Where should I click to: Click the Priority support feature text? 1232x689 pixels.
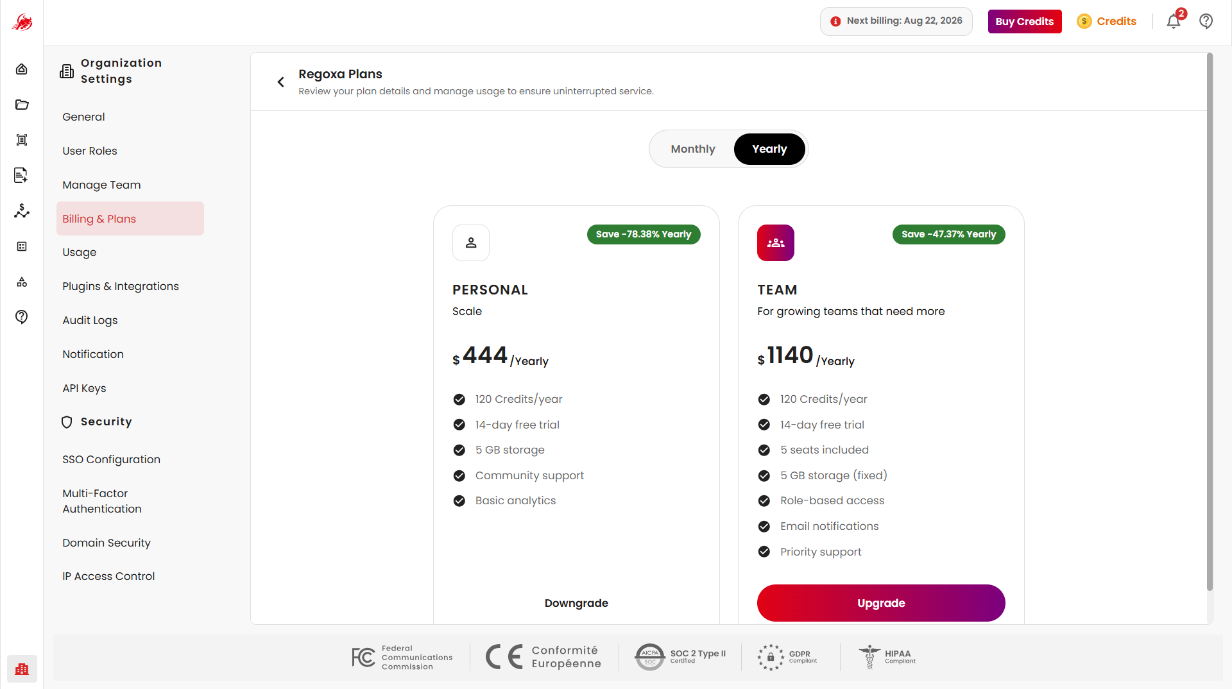point(821,552)
